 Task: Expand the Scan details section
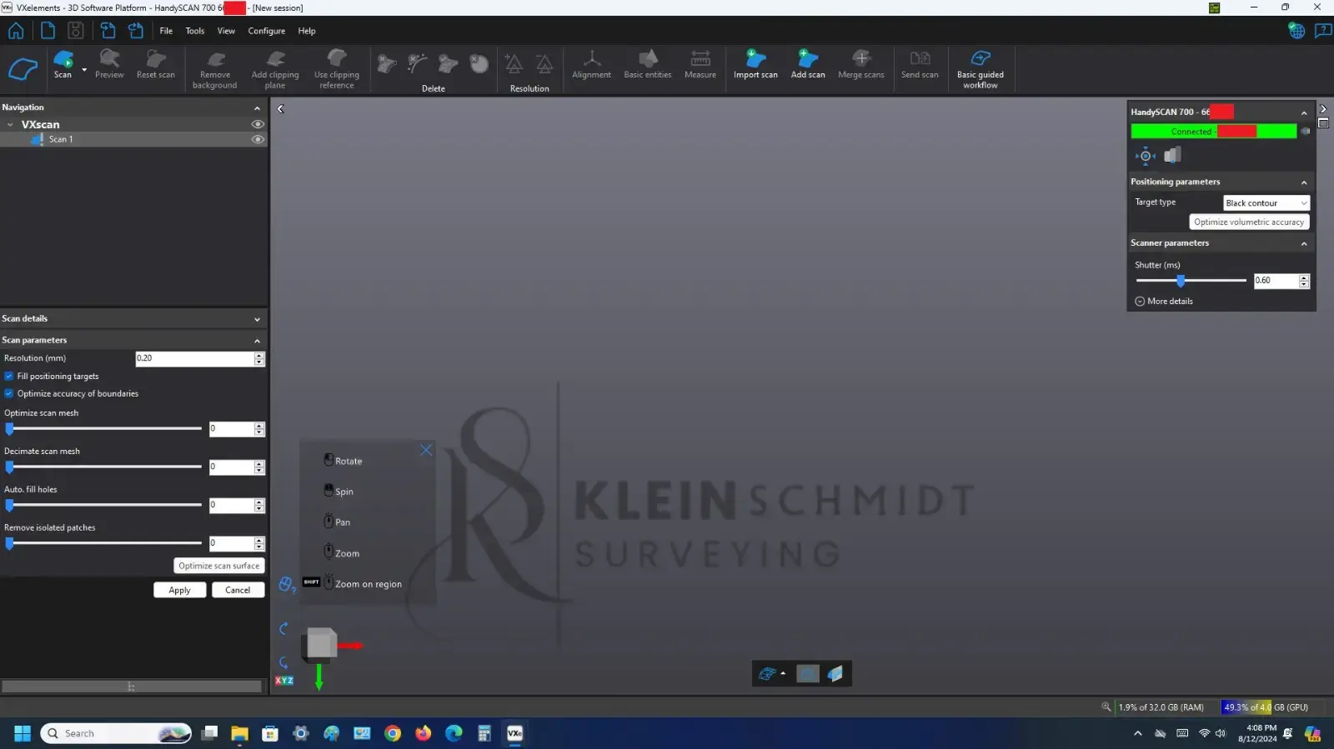pos(257,319)
